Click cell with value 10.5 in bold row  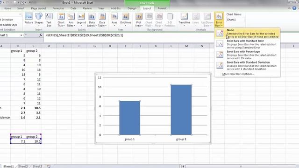[x=33, y=108]
